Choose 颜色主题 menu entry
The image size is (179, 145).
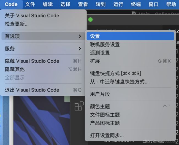coord(130,106)
